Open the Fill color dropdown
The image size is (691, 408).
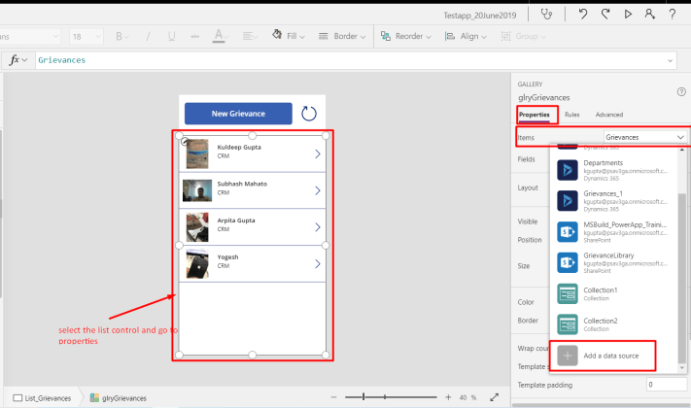tap(290, 36)
